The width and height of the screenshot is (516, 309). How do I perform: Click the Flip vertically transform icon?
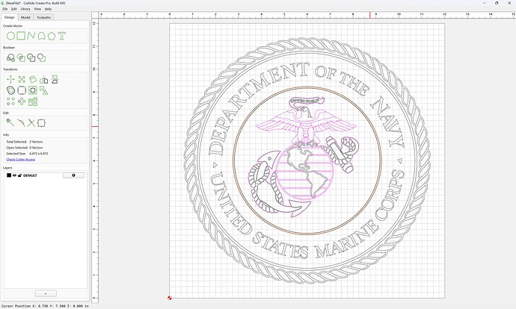point(55,79)
